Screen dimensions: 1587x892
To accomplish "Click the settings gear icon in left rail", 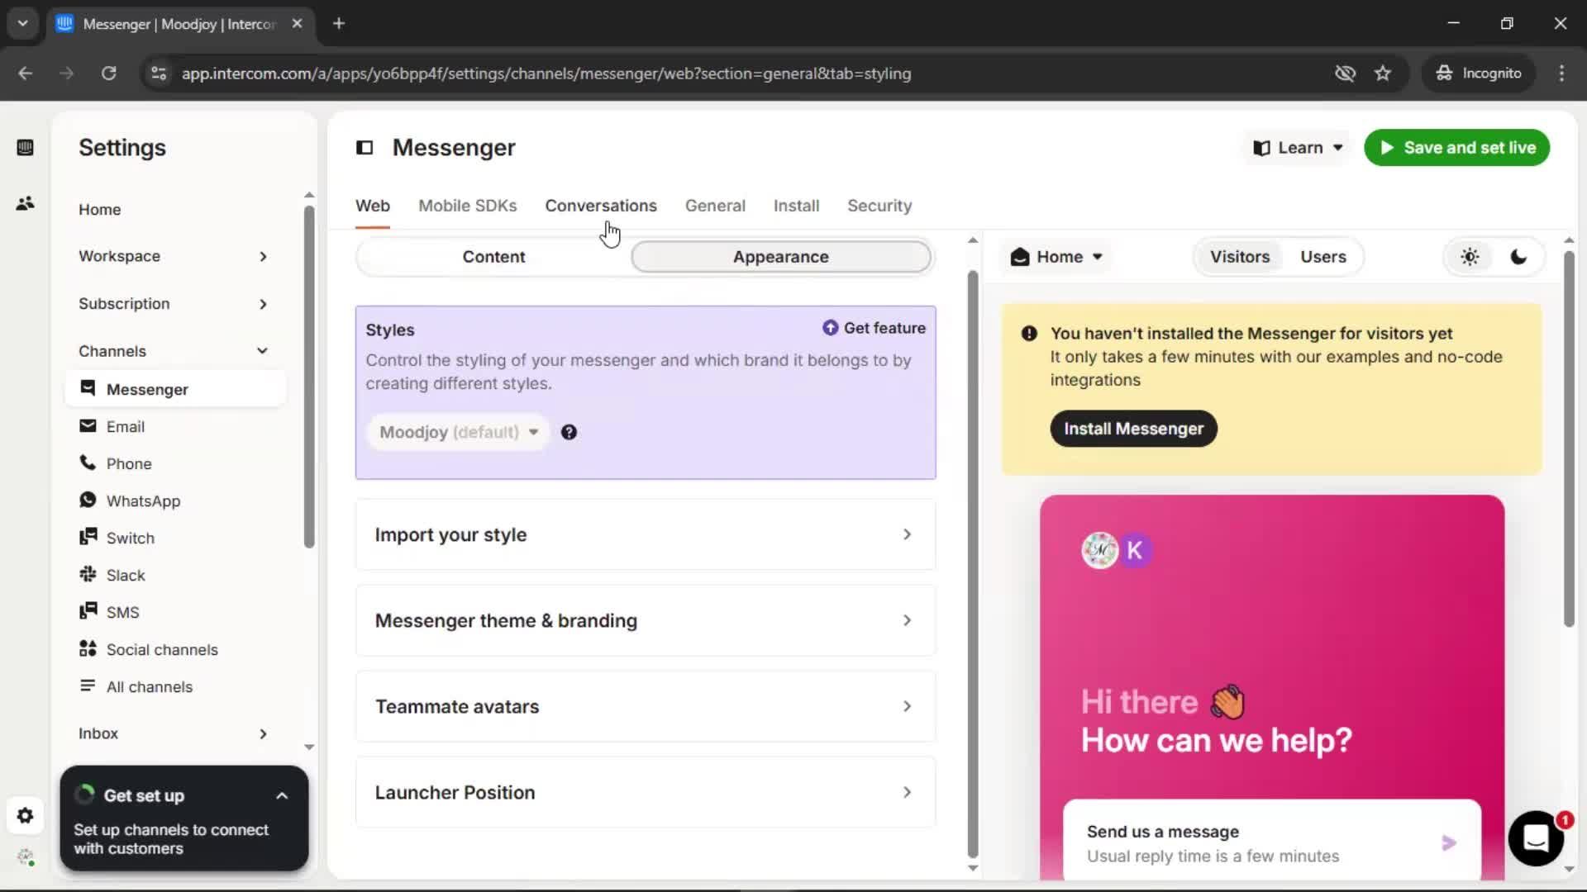I will pos(25,816).
